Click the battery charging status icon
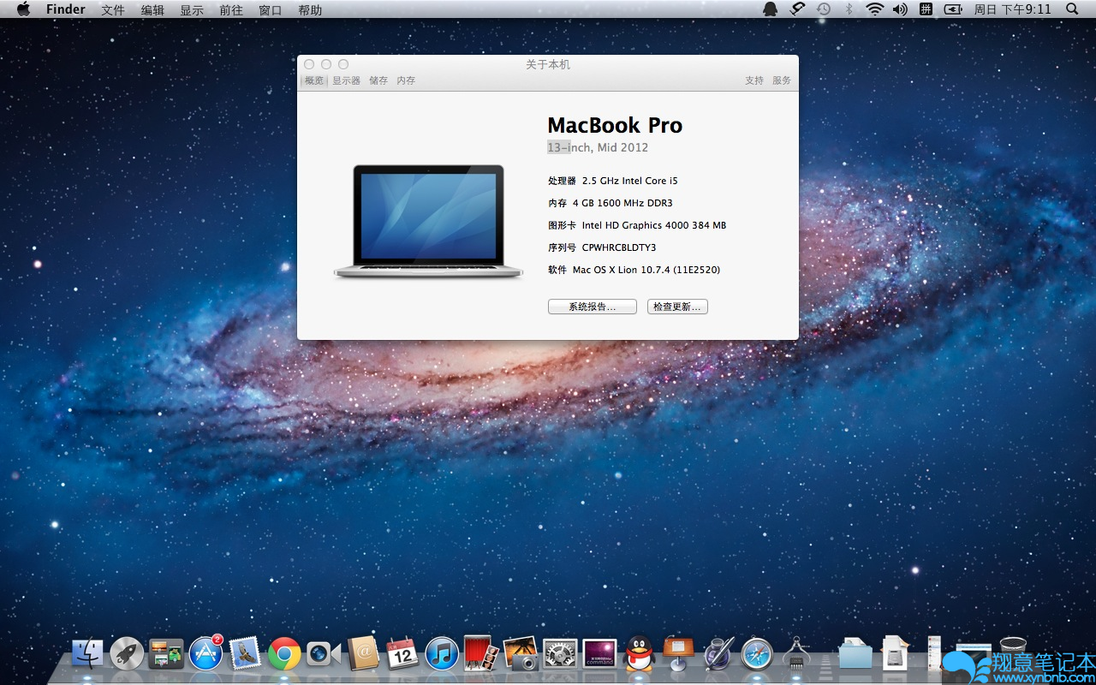Screen dimensions: 1096x685 (953, 9)
